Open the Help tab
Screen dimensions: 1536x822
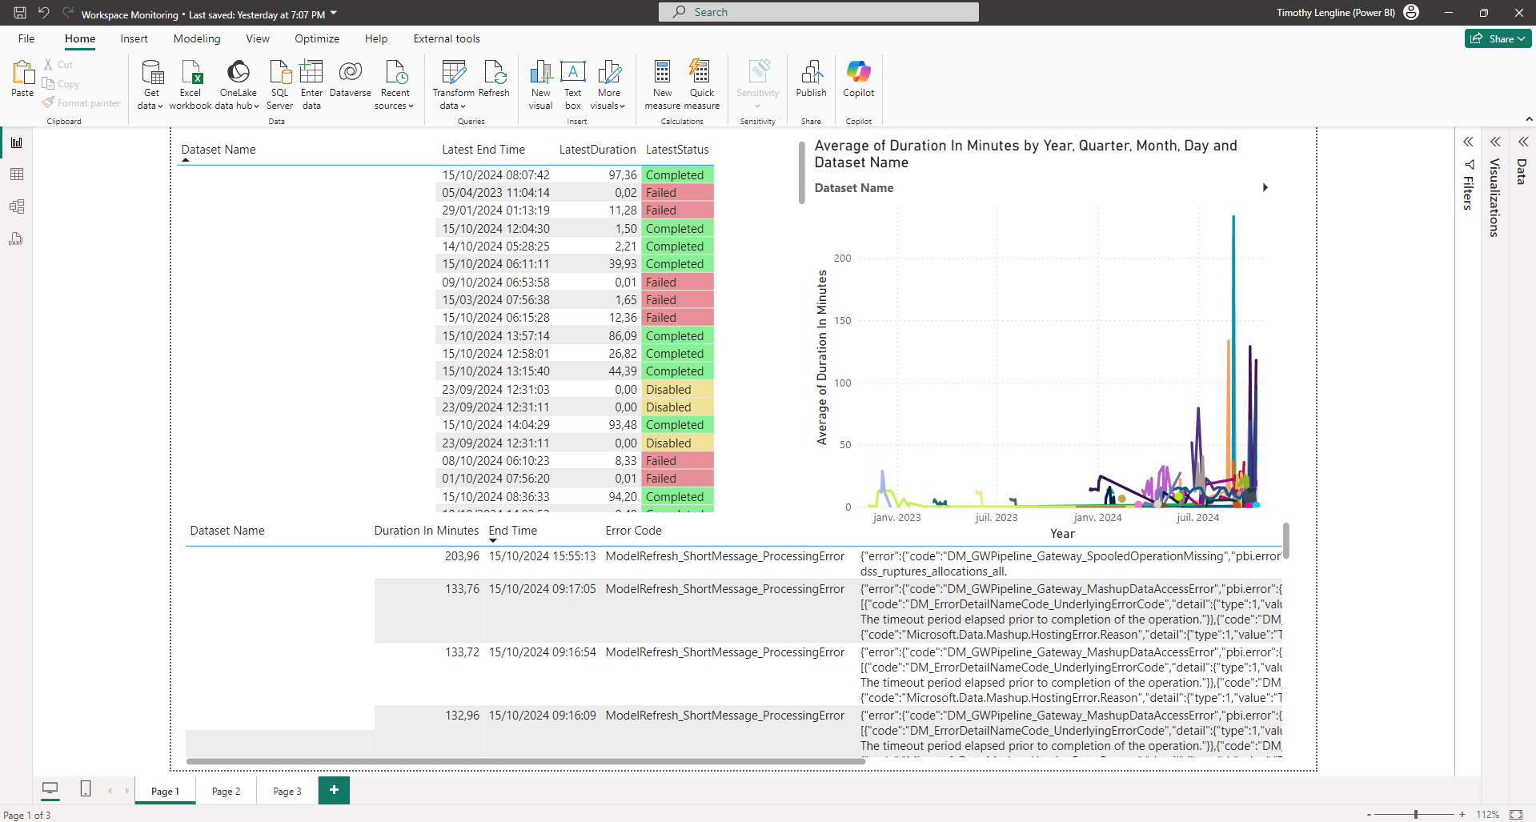point(376,38)
